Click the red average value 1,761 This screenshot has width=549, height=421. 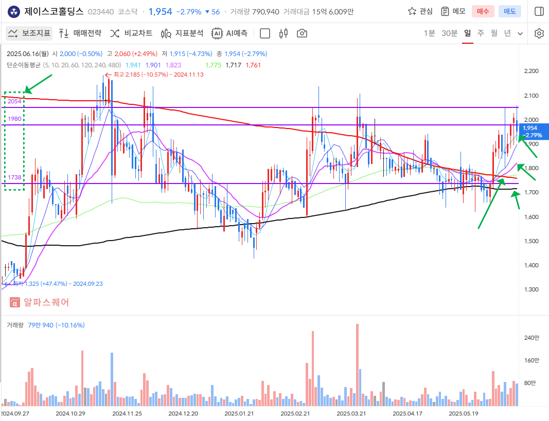click(254, 65)
